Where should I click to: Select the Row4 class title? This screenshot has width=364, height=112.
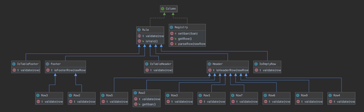[x=336, y=95]
